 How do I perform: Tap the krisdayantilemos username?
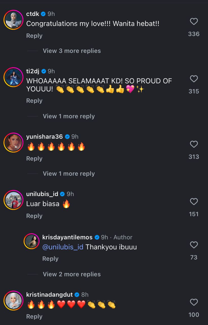[67, 237]
